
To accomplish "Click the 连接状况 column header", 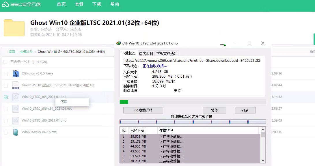I will [x=208, y=130].
